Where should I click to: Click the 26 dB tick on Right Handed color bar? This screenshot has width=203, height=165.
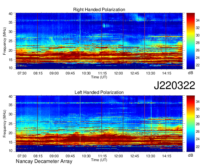(198, 50)
